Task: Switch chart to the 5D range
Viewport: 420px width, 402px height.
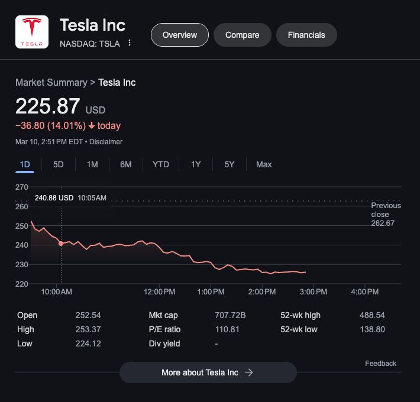Action: coord(59,164)
